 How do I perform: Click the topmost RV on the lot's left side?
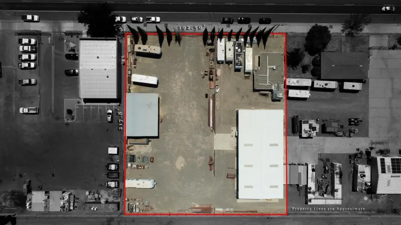tap(147, 50)
